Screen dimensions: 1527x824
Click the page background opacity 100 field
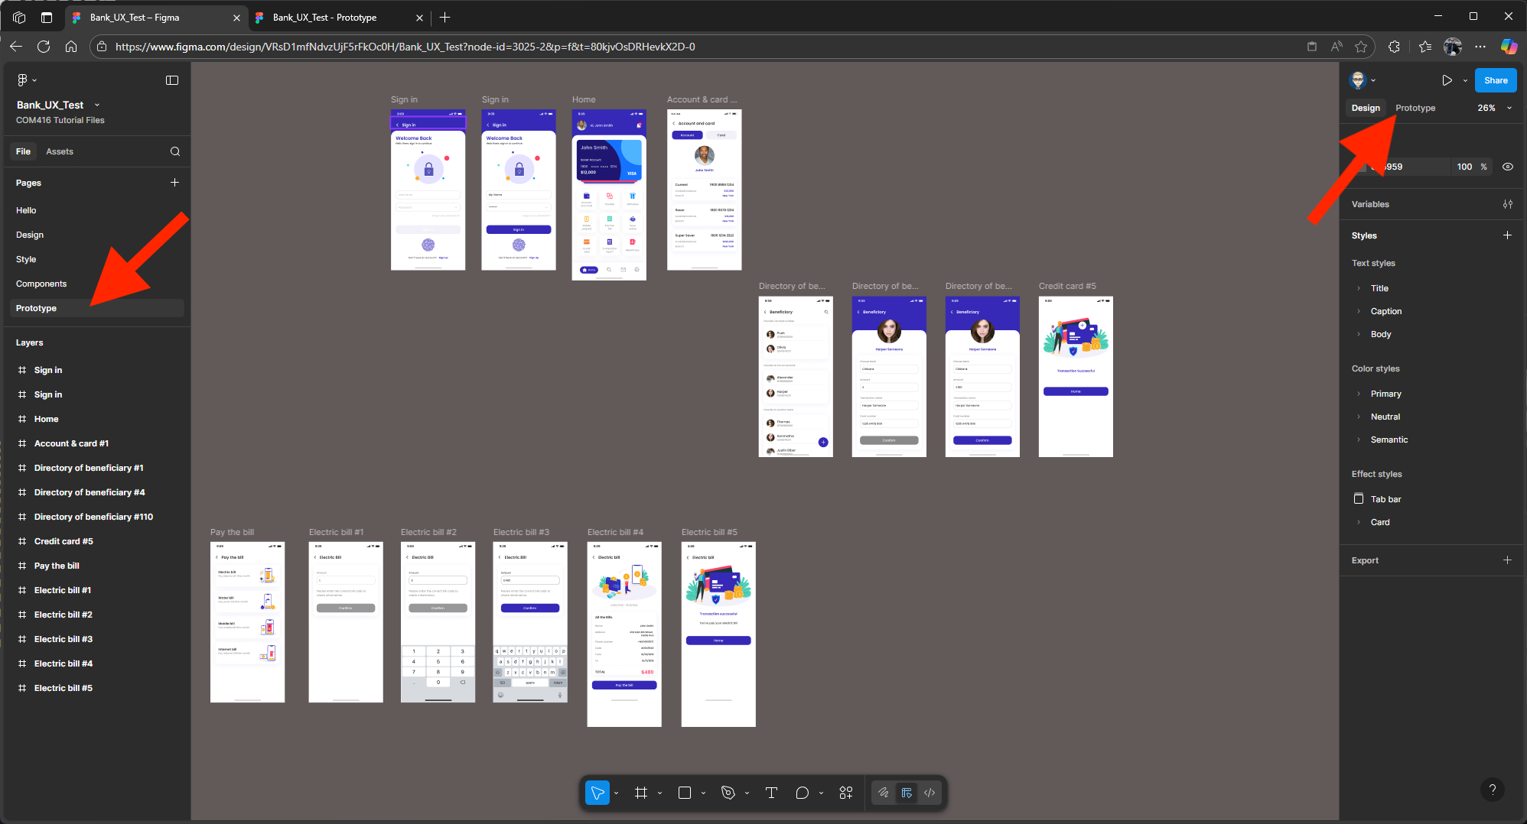1464,167
